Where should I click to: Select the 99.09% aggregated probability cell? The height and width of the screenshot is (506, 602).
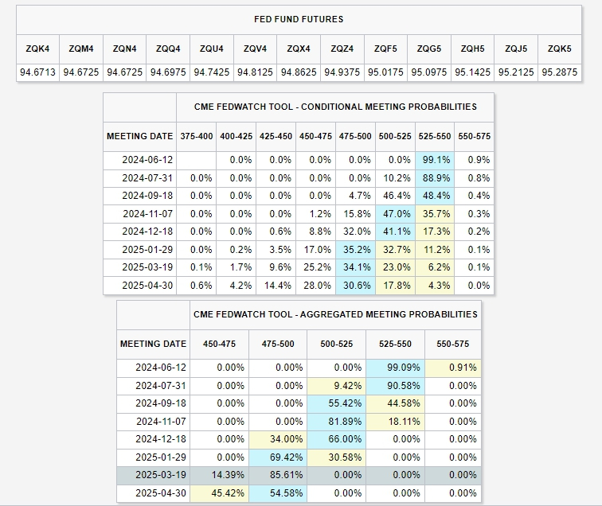coord(396,368)
